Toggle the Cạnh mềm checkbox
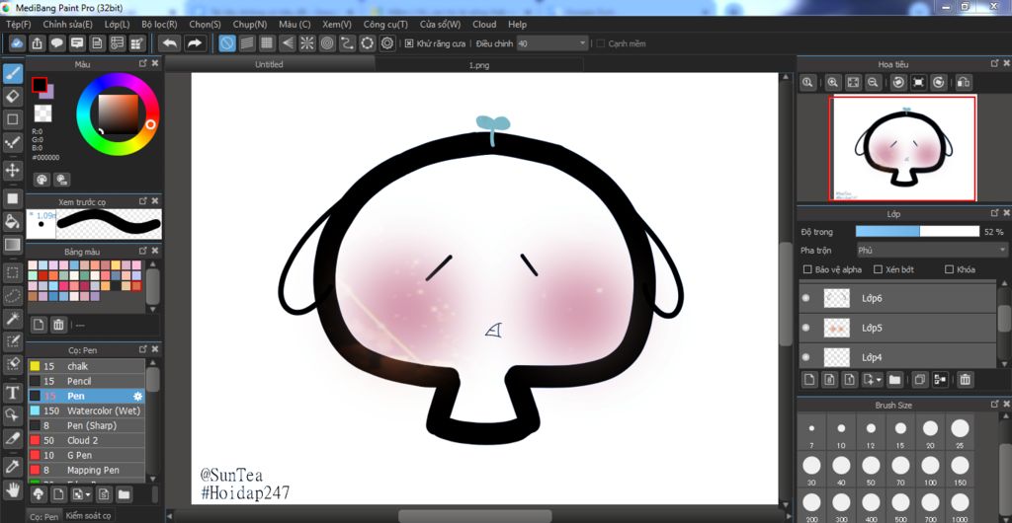This screenshot has width=1012, height=523. pyautogui.click(x=600, y=43)
